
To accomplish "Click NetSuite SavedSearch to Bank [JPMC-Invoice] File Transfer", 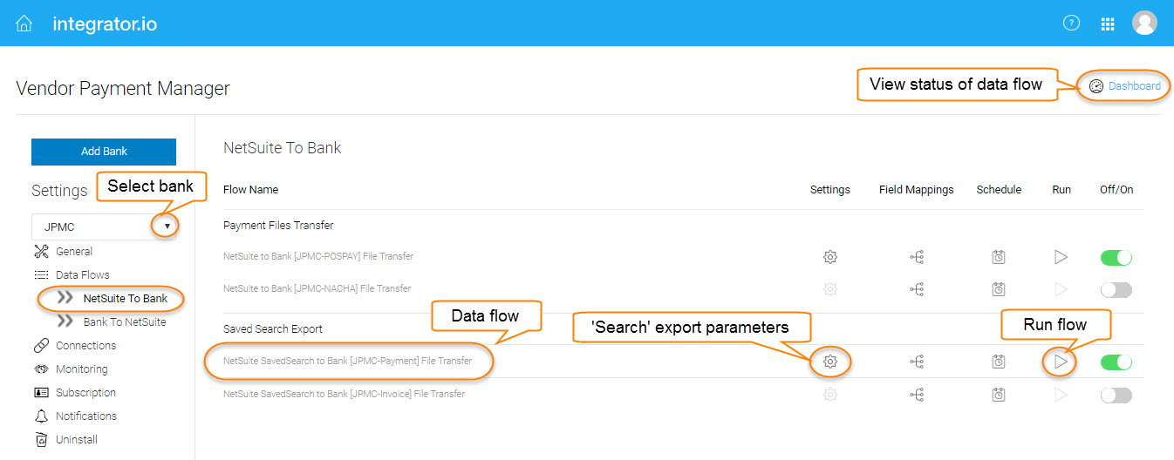I will point(345,394).
